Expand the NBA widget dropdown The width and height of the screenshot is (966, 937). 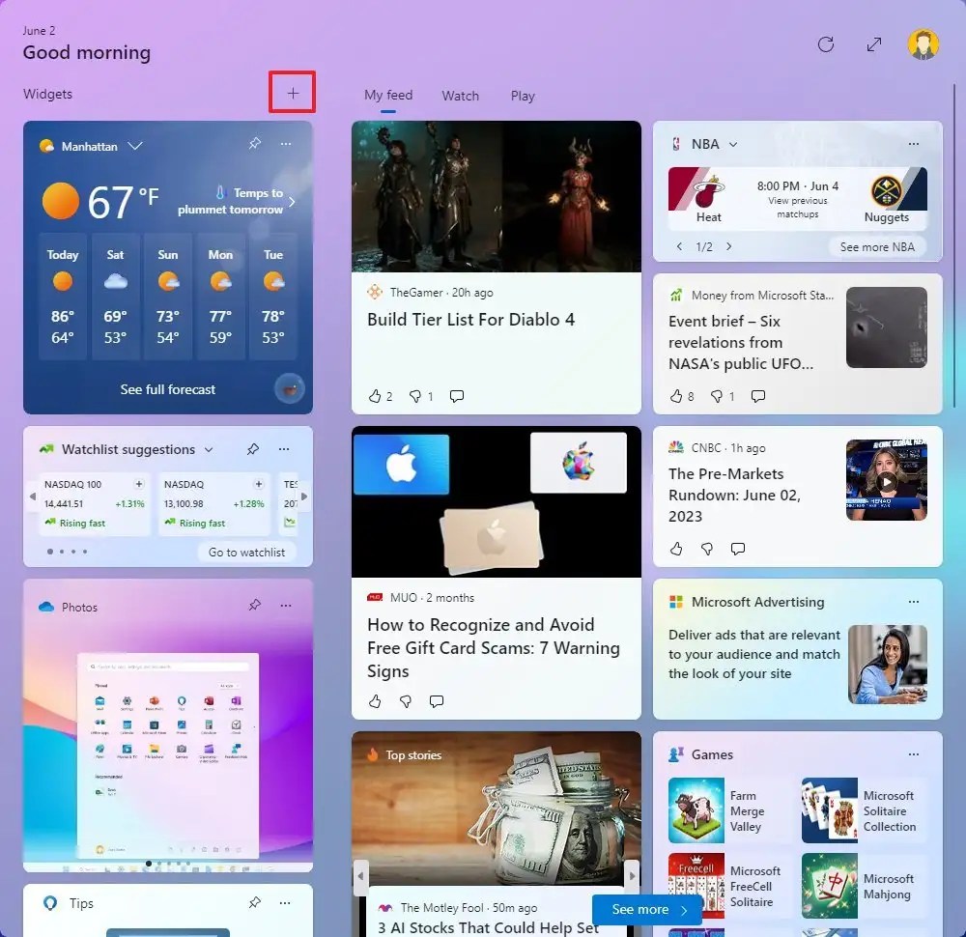pos(731,143)
